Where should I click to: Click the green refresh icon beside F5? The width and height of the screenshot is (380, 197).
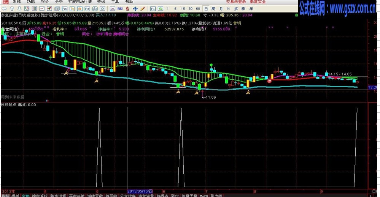161,9
